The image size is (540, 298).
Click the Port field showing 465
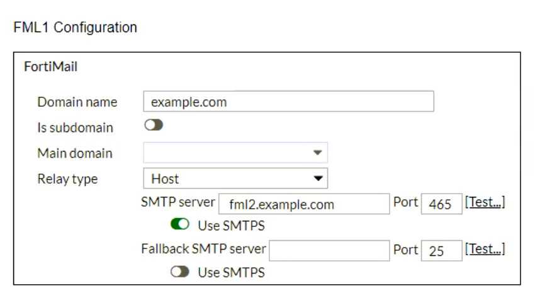(441, 204)
